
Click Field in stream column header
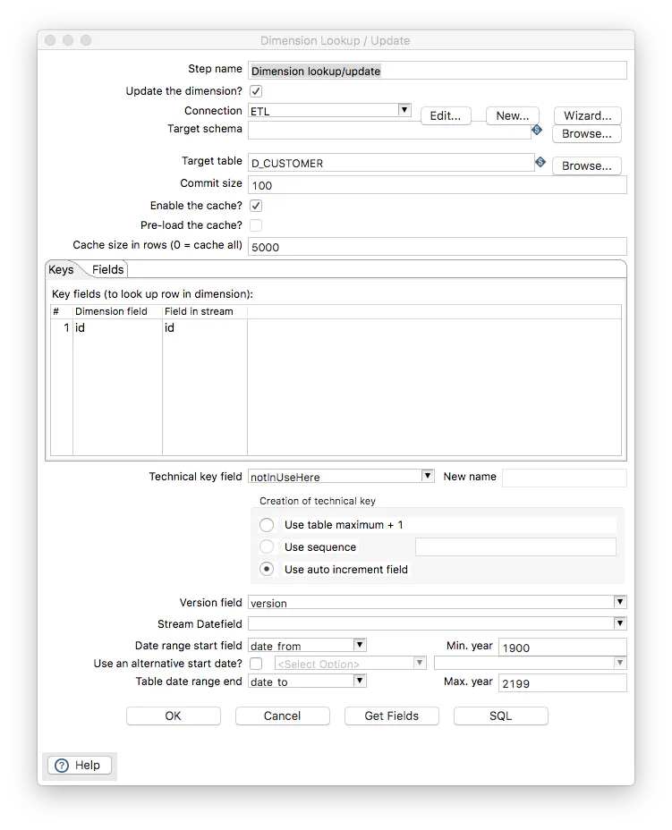coord(205,311)
